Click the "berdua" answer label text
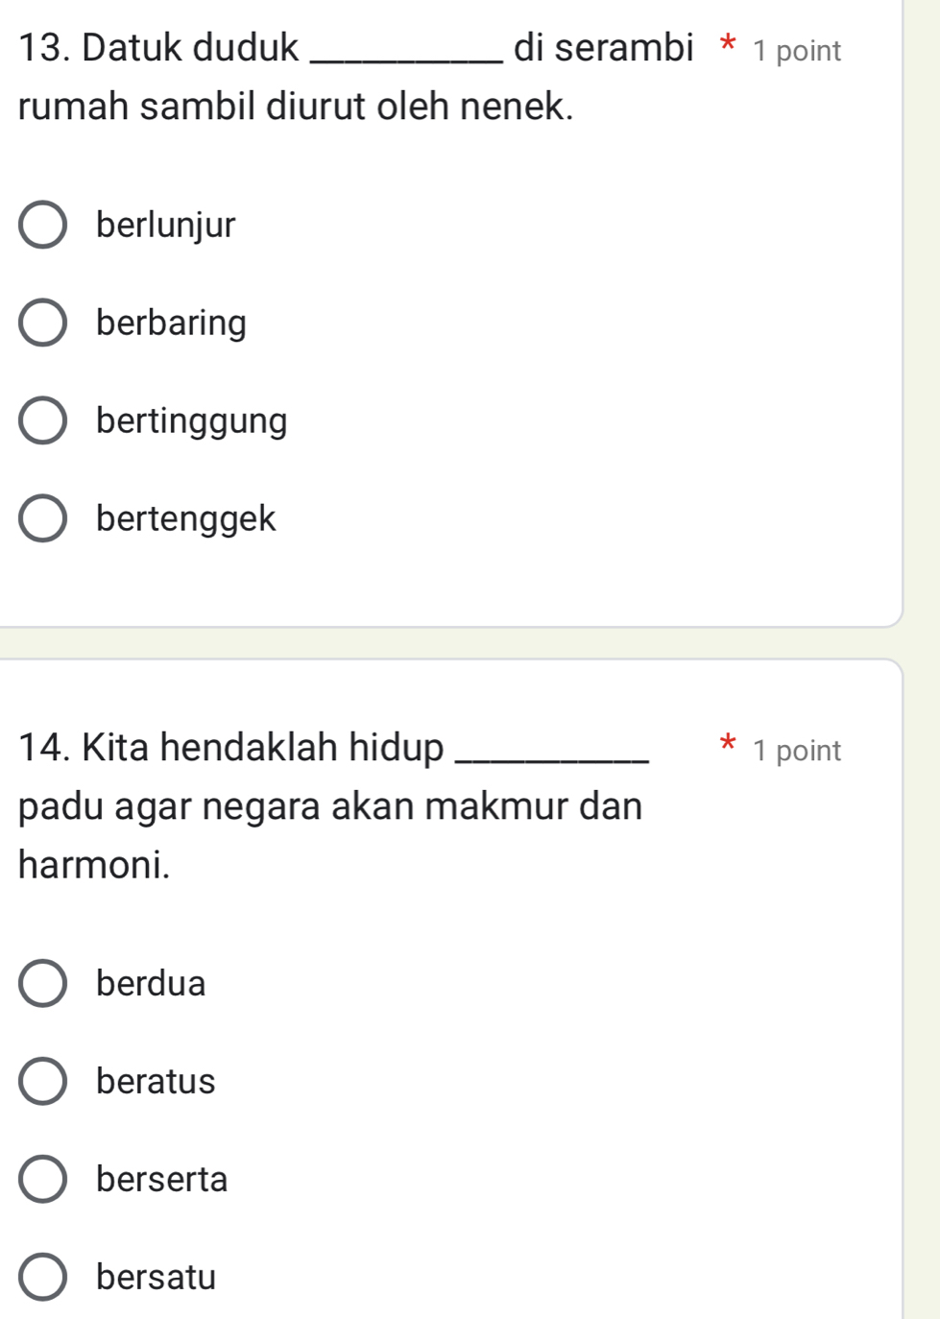940x1319 pixels. click(151, 984)
